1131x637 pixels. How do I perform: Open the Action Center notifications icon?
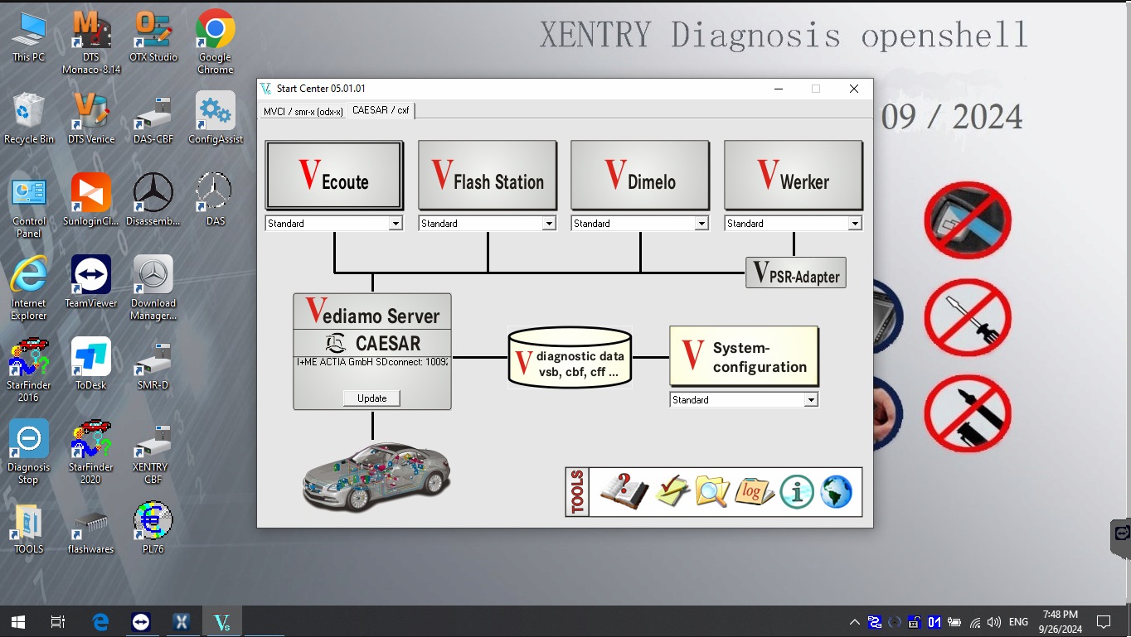pos(1104,622)
